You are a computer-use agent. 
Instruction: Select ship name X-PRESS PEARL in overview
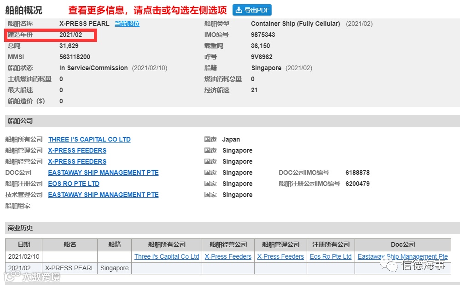tap(84, 24)
